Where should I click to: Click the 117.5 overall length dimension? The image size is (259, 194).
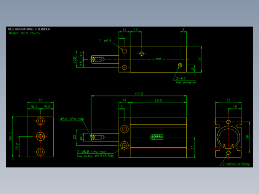click(139, 94)
